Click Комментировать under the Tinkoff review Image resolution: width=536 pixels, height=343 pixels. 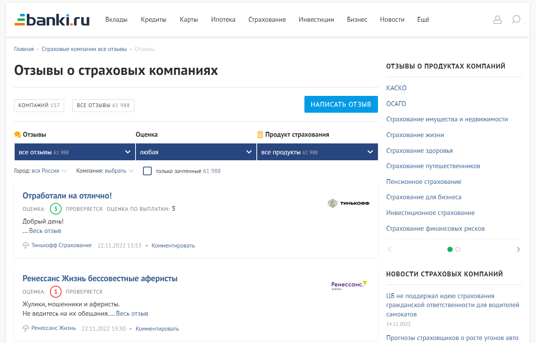173,246
